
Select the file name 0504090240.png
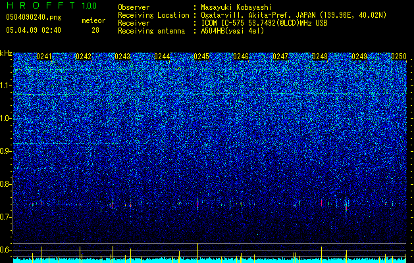(34, 17)
